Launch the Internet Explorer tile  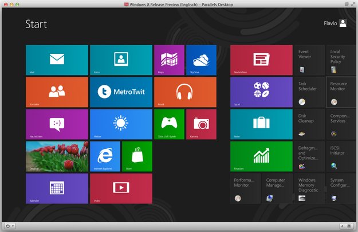(105, 156)
